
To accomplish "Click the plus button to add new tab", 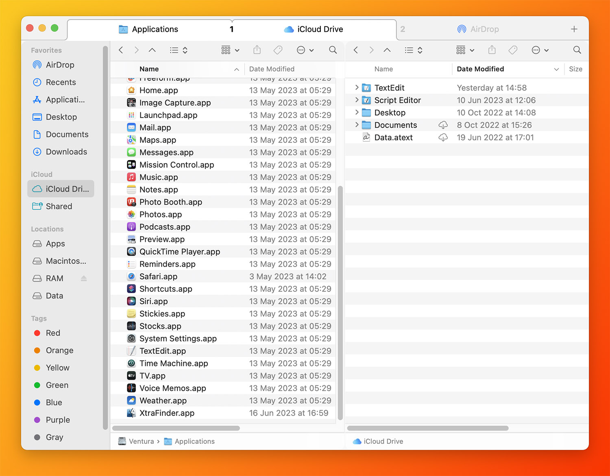I will (x=574, y=29).
